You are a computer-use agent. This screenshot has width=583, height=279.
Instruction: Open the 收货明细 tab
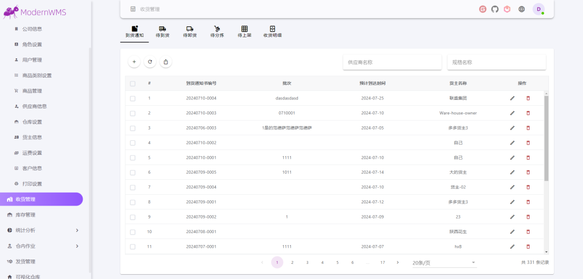tap(272, 32)
